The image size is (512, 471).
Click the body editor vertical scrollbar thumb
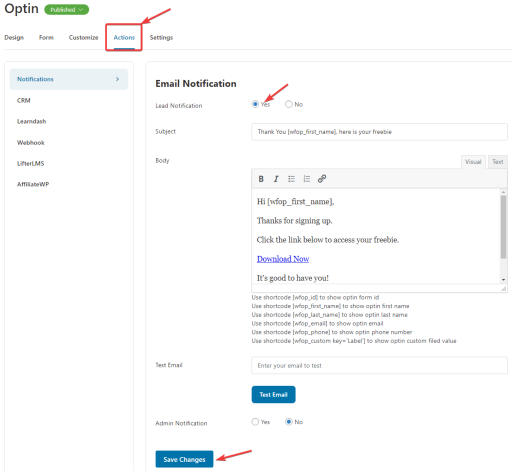[503, 227]
